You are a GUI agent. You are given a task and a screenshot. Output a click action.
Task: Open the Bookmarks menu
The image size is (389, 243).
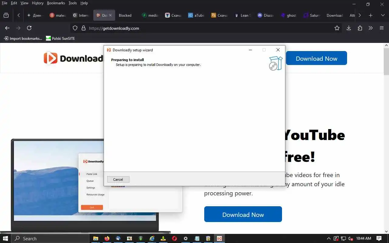pyautogui.click(x=56, y=3)
